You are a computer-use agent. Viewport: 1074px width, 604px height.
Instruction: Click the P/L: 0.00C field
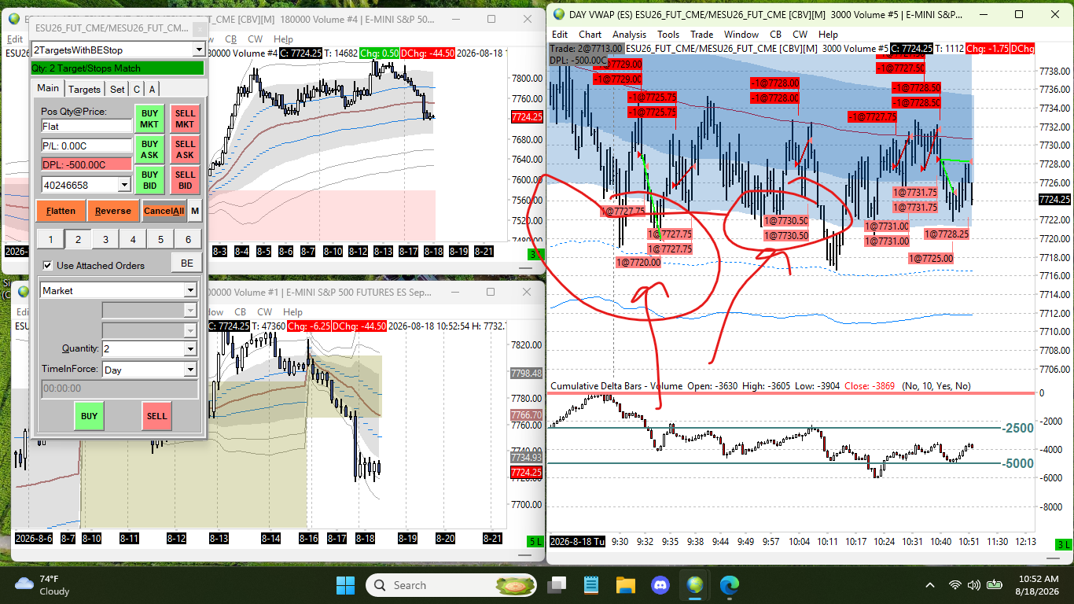[86, 145]
